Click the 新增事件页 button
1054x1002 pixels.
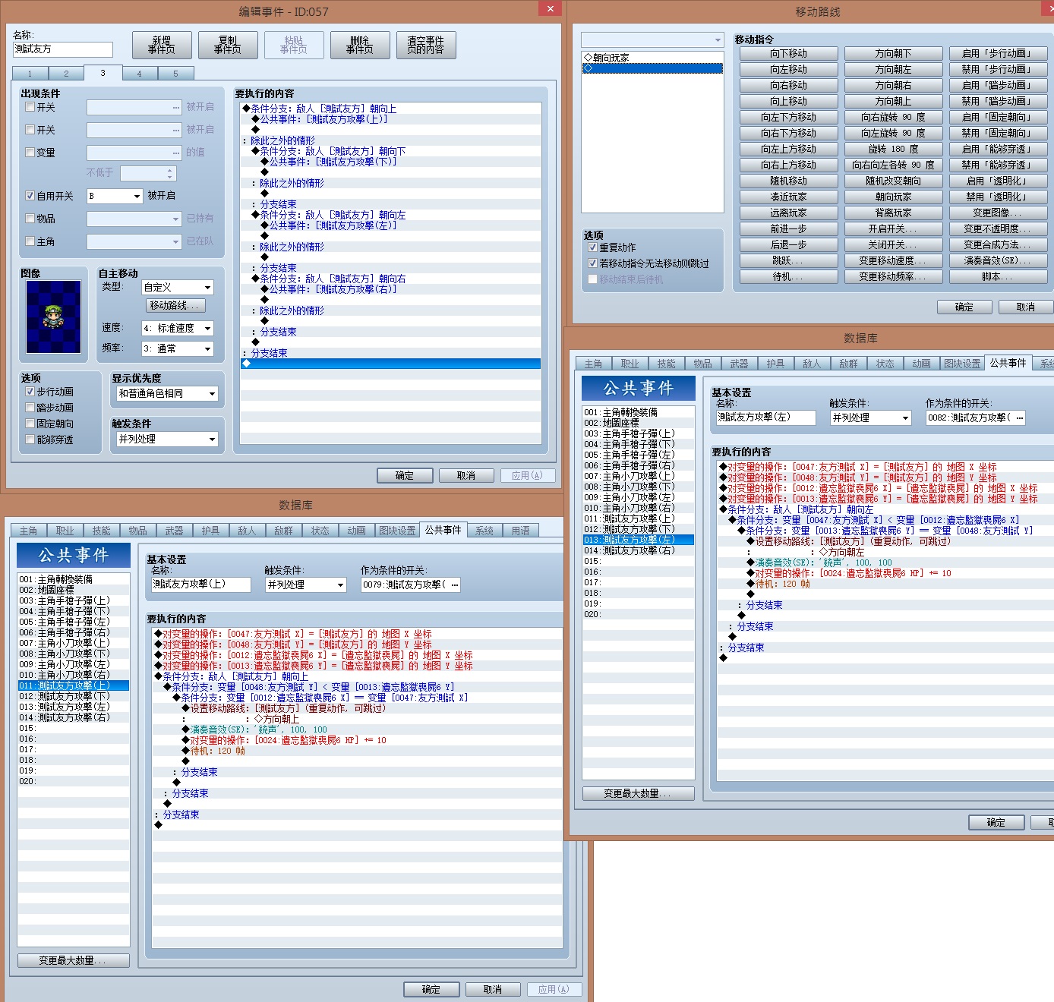(162, 45)
